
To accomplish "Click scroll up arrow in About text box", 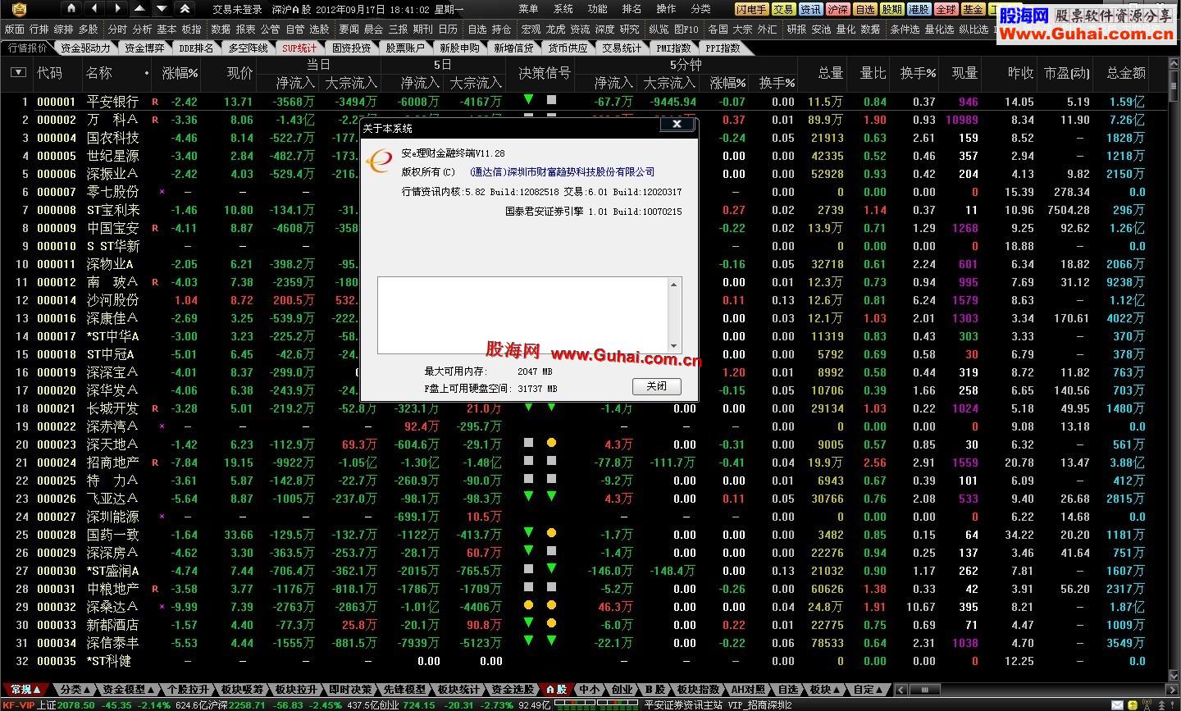I will [x=674, y=285].
